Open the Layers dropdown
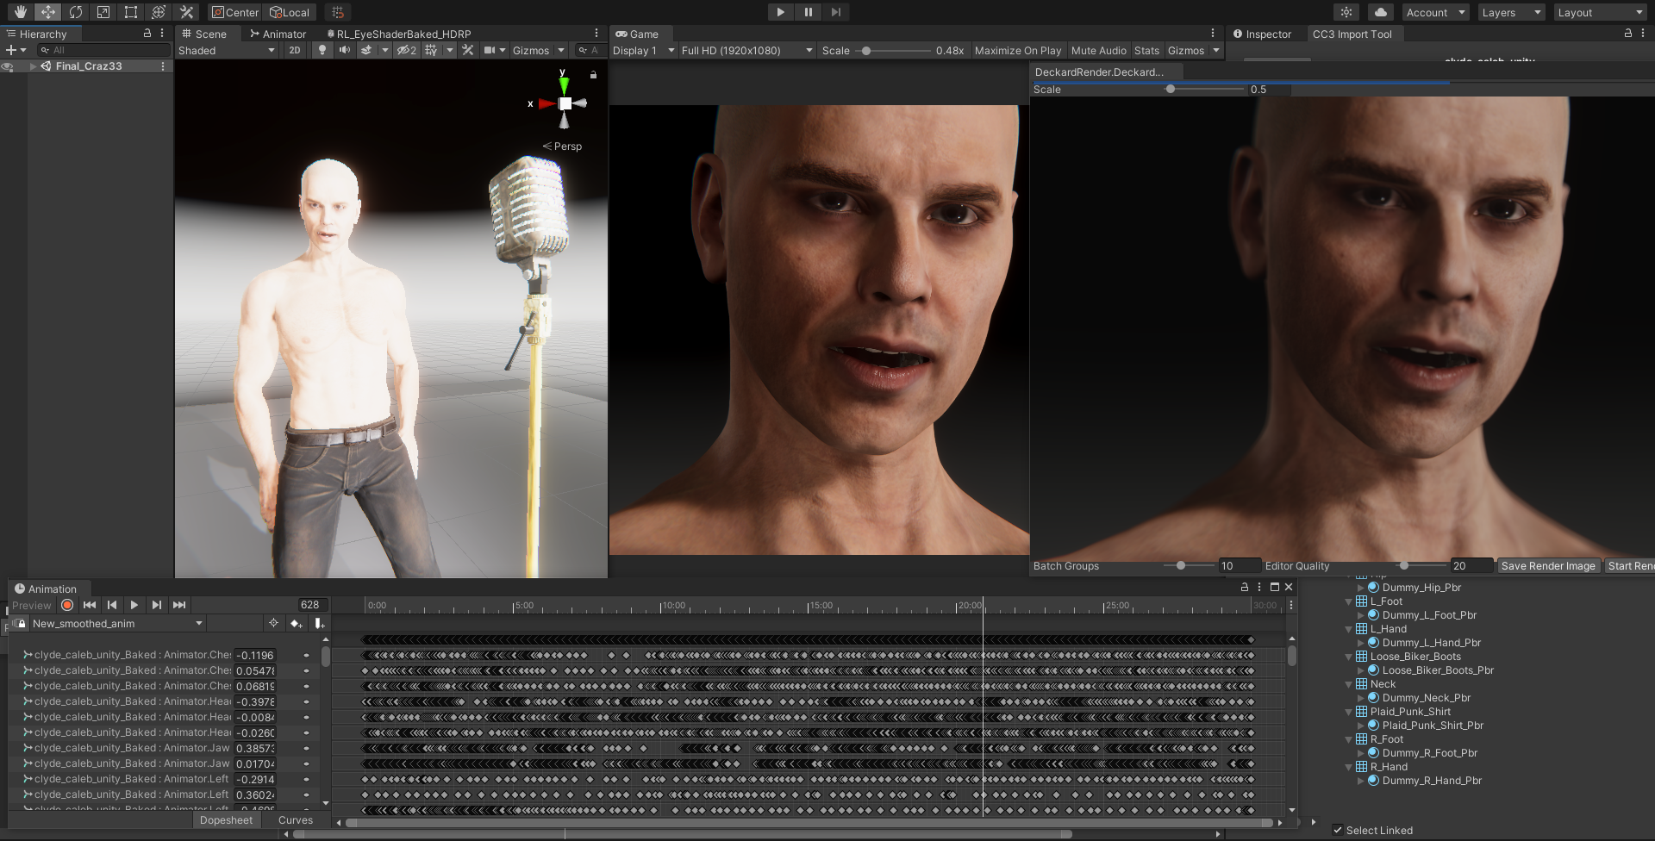The image size is (1655, 841). (x=1511, y=12)
